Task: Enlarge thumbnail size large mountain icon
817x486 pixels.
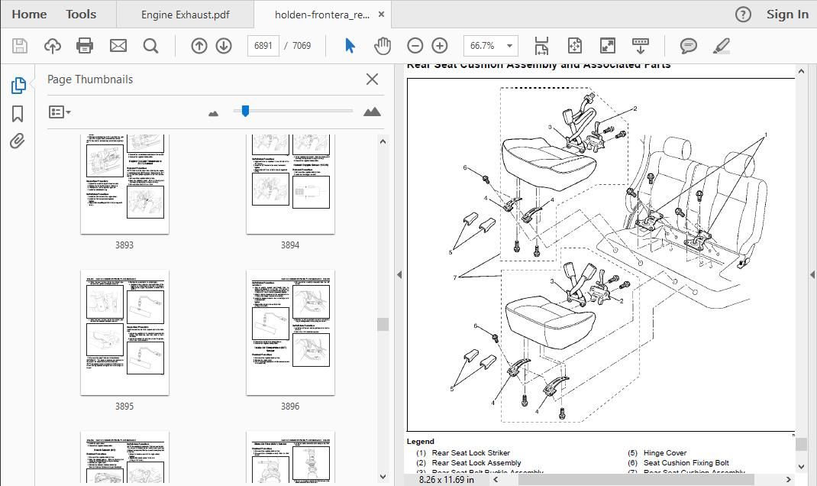Action: point(372,112)
